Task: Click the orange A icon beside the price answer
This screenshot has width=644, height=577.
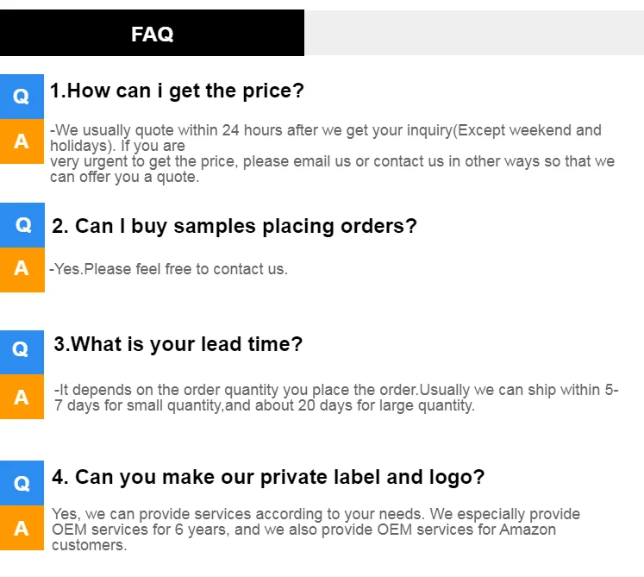Action: [x=22, y=141]
